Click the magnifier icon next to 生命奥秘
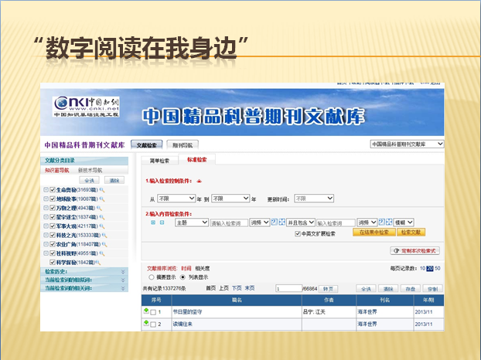The image size is (481, 360). tap(101, 190)
